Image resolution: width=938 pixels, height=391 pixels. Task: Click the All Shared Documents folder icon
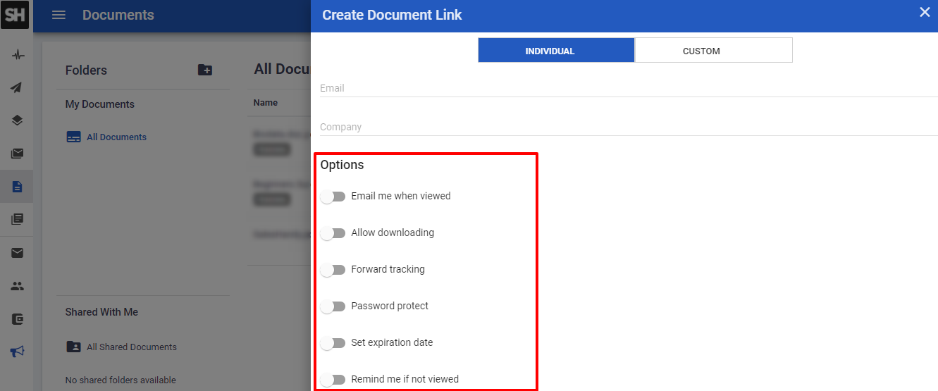[73, 347]
